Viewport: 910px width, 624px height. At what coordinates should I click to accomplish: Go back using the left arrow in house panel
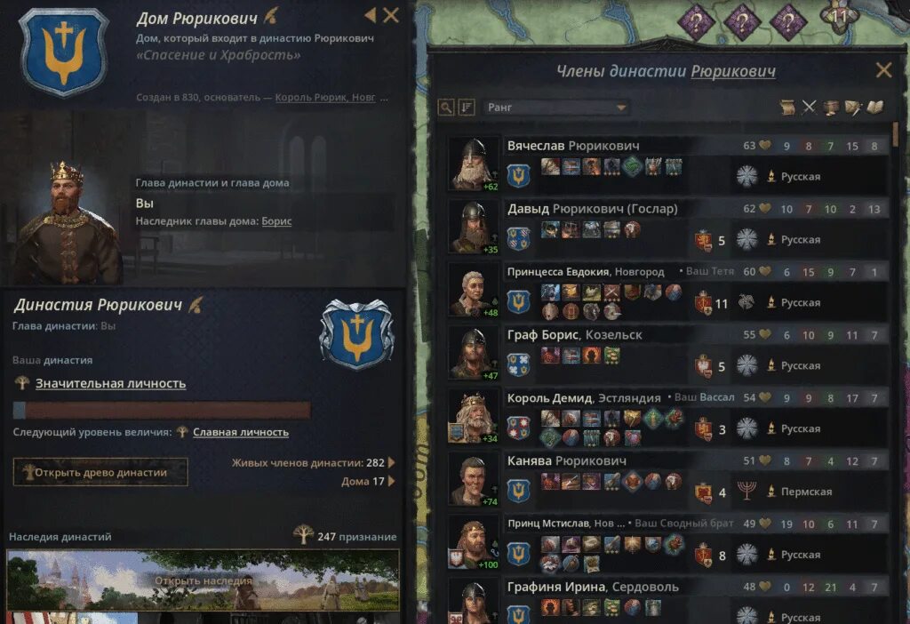371,16
